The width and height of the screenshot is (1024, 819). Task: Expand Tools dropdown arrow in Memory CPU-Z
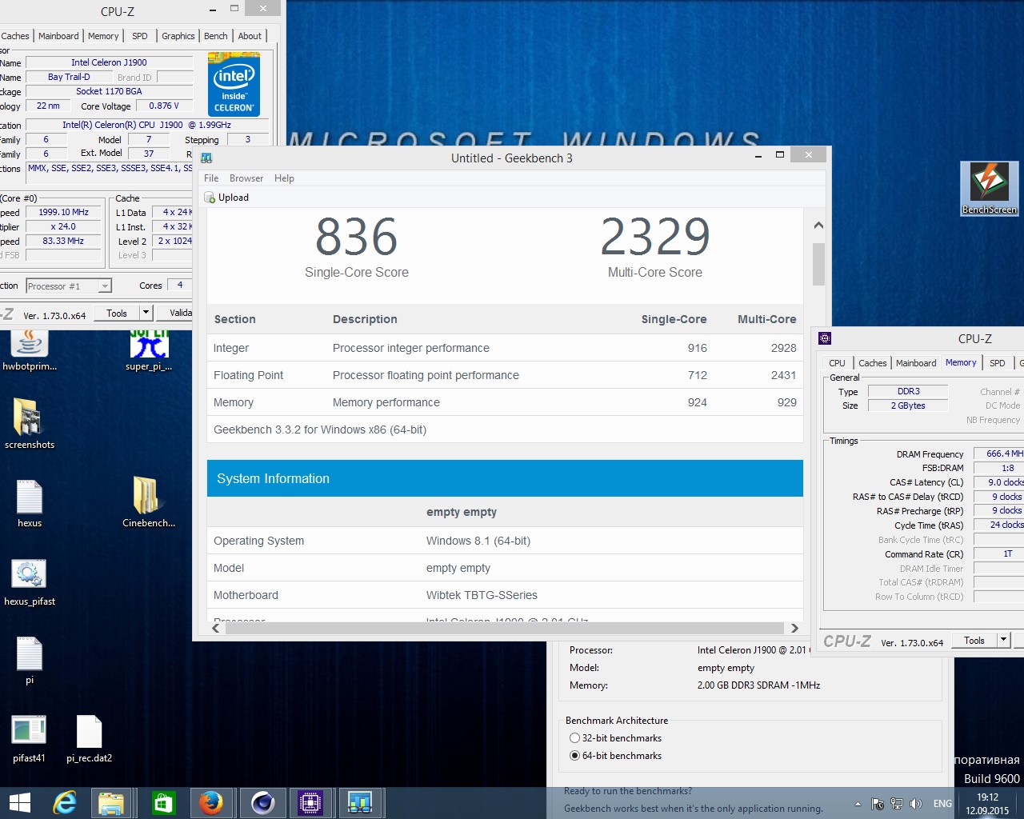click(x=1003, y=640)
